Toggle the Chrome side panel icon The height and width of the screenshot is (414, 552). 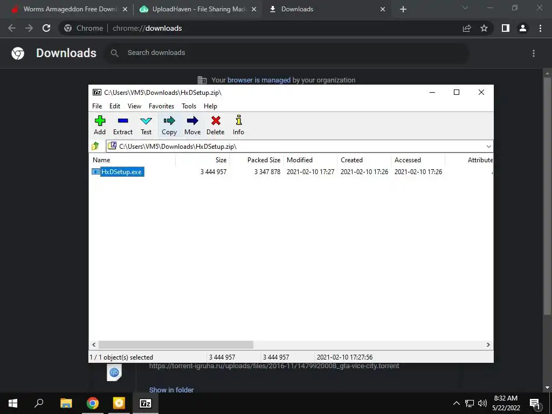coord(506,28)
